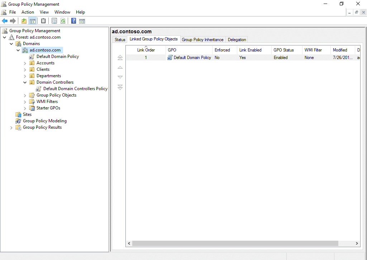Click the Forest triangle icon in the tree
The height and width of the screenshot is (260, 367).
pyautogui.click(x=11, y=37)
